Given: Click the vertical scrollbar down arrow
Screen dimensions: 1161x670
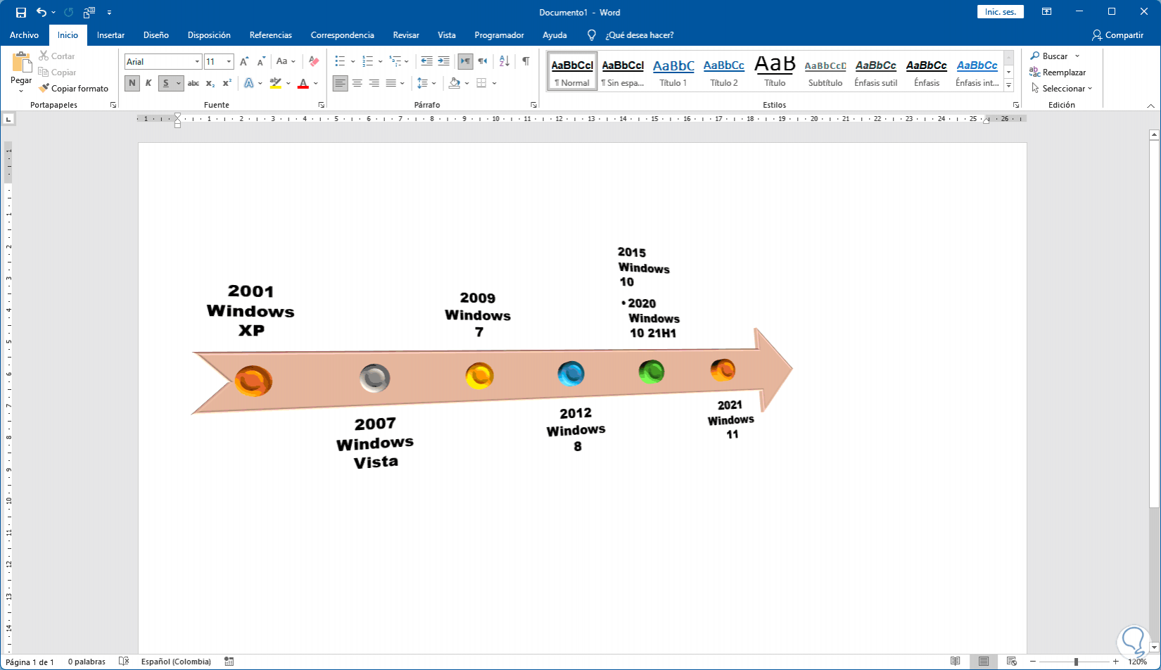Looking at the screenshot, I should 1155,647.
